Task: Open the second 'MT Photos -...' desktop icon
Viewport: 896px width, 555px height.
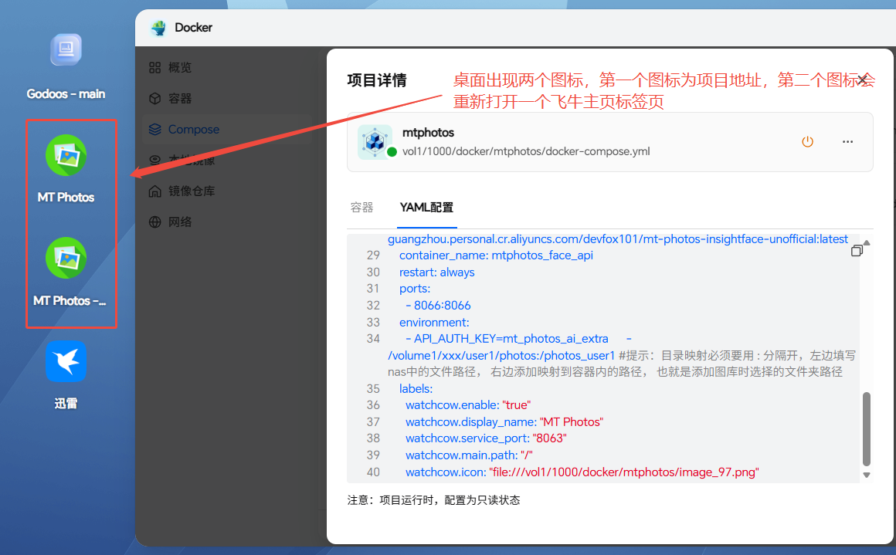Action: tap(66, 258)
